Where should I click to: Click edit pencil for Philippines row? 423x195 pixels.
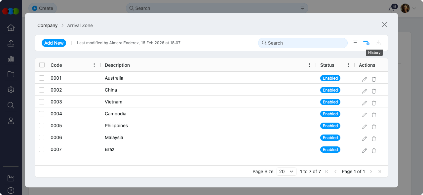click(365, 127)
